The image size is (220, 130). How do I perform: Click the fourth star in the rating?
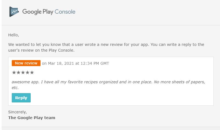[27, 72]
